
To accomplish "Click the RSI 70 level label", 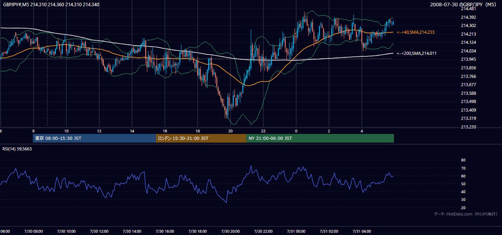I will [x=463, y=168].
